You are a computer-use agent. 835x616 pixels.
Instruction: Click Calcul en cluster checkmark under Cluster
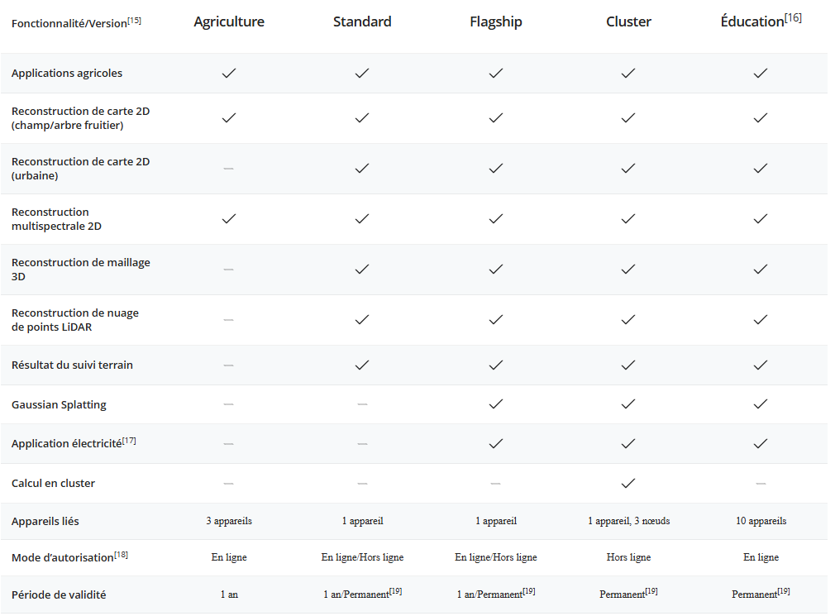click(x=628, y=483)
